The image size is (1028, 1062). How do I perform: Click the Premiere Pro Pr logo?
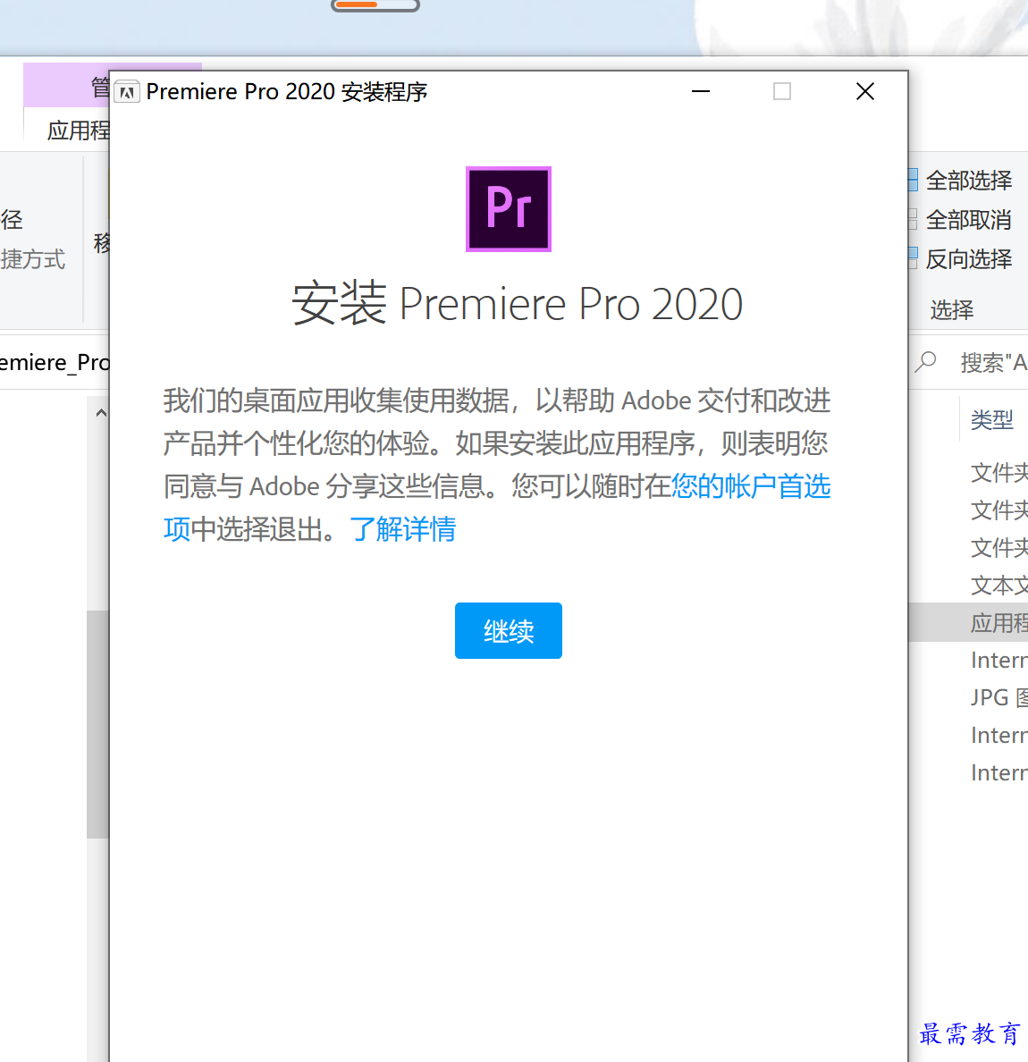point(508,208)
